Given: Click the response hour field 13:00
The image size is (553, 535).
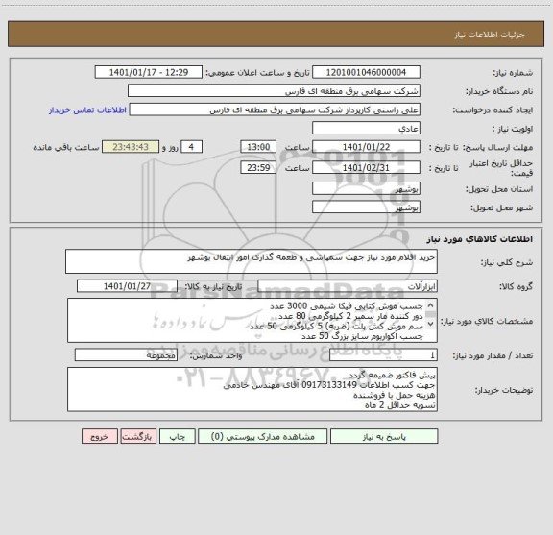Looking at the screenshot, I should (x=258, y=147).
